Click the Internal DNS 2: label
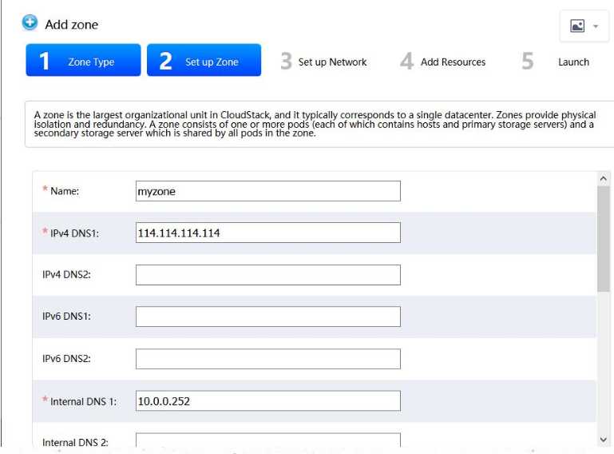The image size is (614, 454). point(75,442)
